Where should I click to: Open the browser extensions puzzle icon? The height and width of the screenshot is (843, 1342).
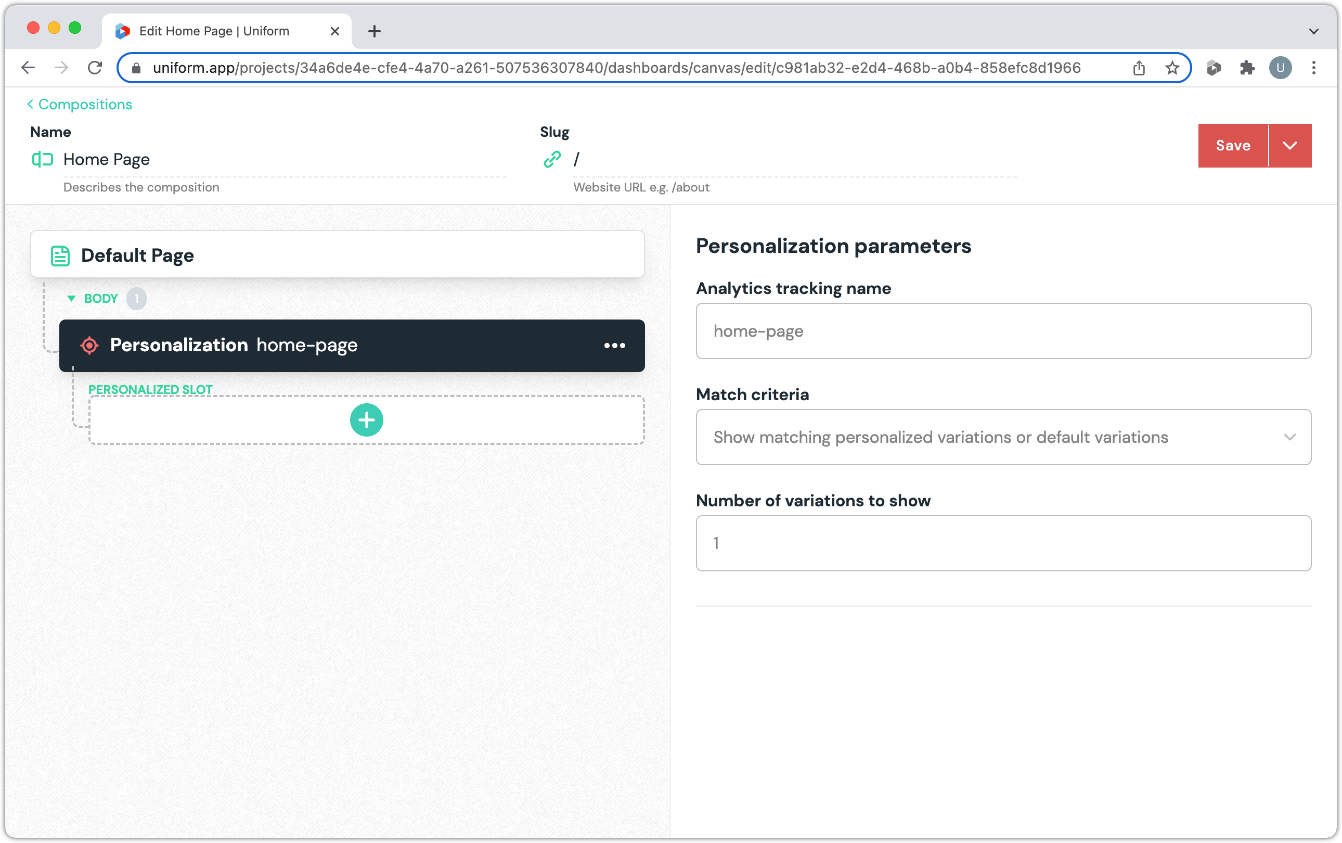(1247, 68)
